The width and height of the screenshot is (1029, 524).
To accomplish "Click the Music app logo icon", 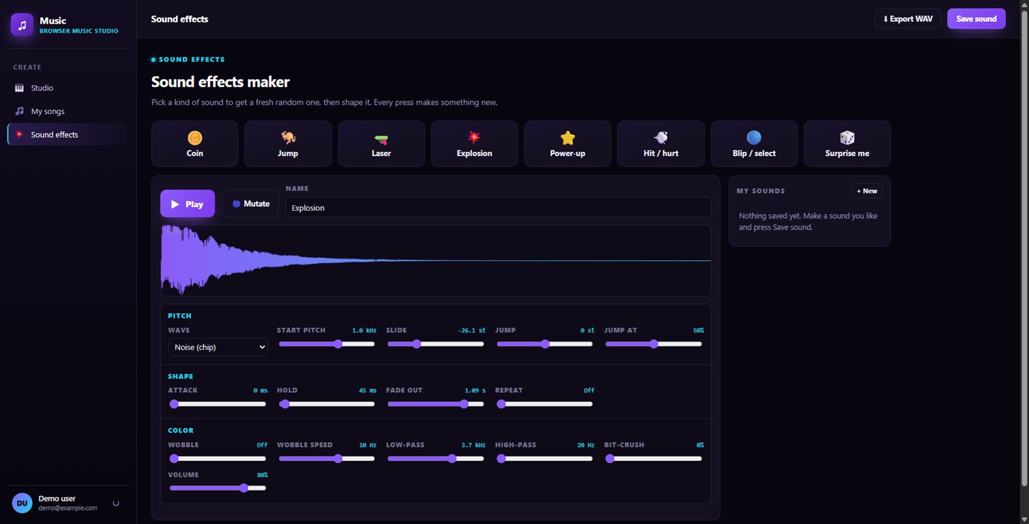I will tap(22, 25).
